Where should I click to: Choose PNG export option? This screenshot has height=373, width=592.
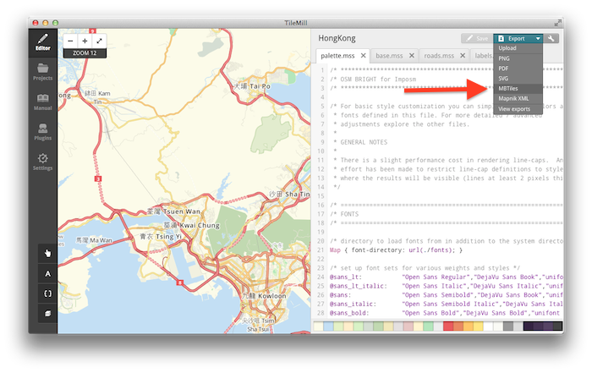click(518, 58)
